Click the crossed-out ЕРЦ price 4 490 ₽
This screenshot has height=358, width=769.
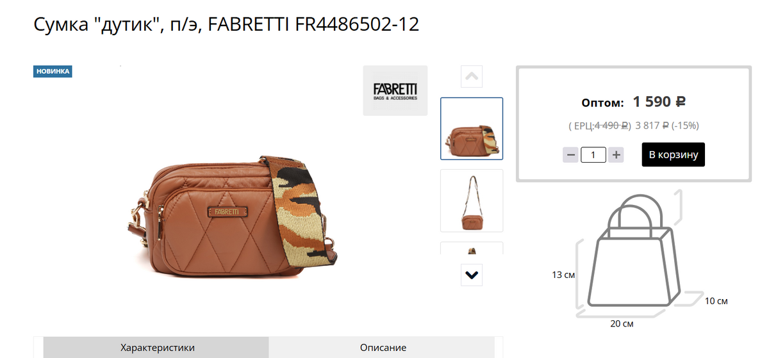[612, 126]
